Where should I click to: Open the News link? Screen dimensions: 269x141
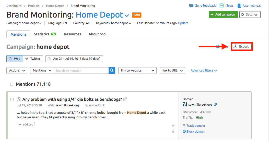pos(226,5)
